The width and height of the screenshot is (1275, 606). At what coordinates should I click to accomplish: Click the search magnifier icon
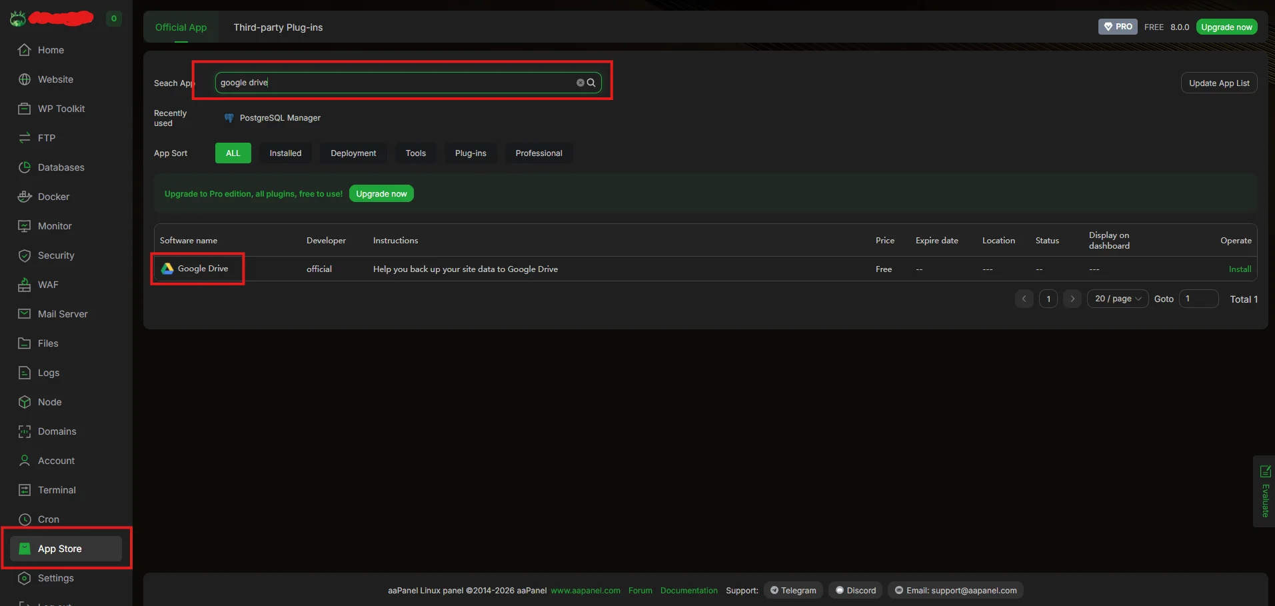click(x=591, y=83)
